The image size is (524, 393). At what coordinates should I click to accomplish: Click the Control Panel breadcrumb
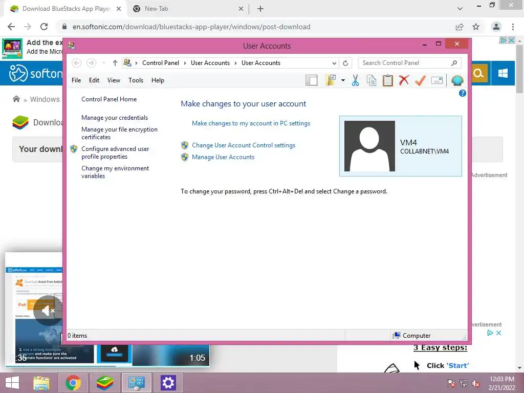pyautogui.click(x=161, y=63)
